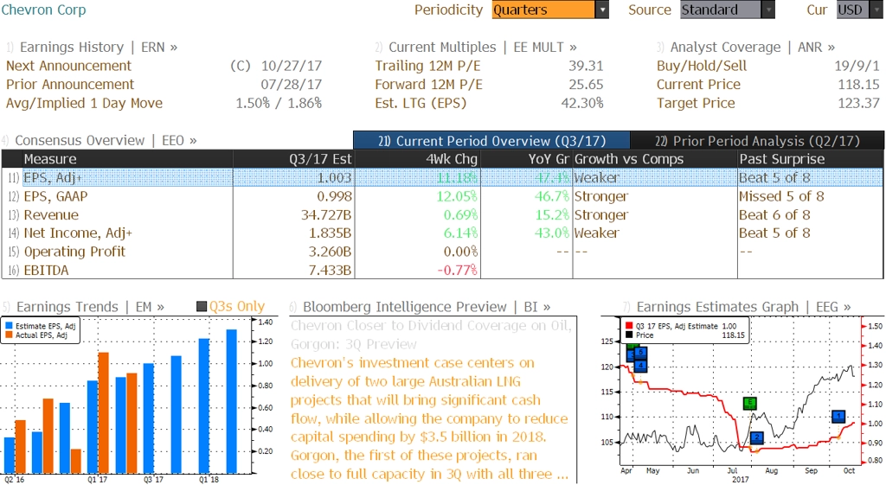Image resolution: width=886 pixels, height=485 pixels.
Task: Click the Prior Announcement date 07/28/17
Action: [291, 85]
